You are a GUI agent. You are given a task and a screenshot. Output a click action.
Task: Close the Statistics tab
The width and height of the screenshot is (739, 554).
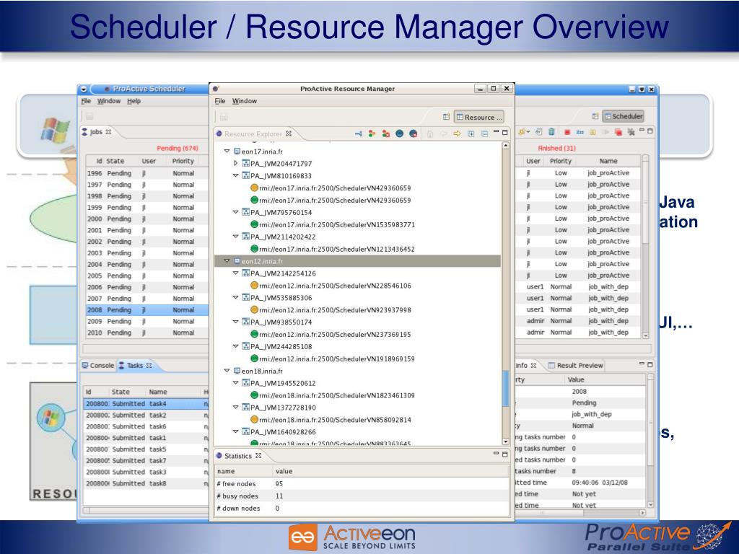[x=258, y=456]
